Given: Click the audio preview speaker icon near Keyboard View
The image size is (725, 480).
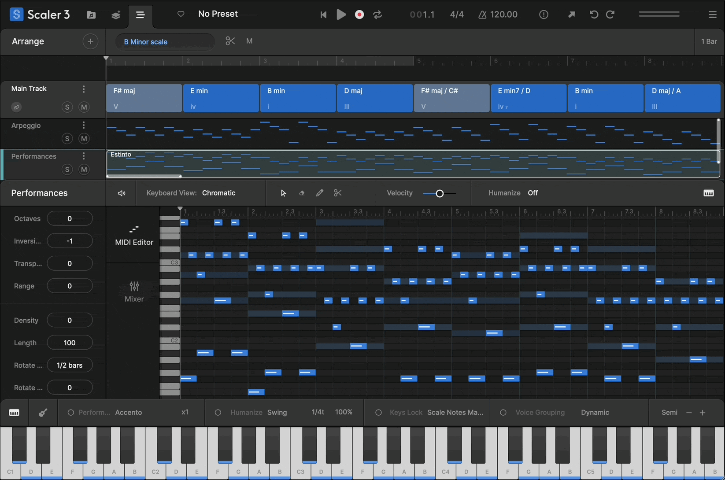Looking at the screenshot, I should [121, 193].
